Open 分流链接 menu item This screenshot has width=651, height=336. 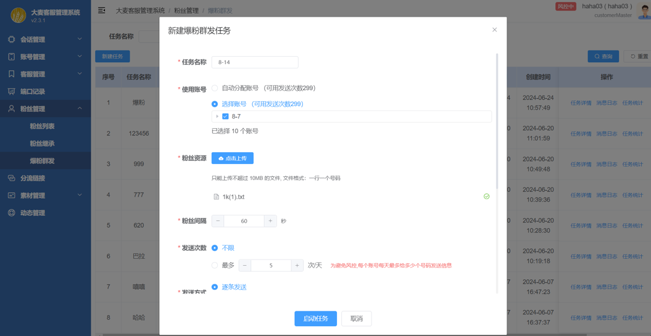(33, 178)
